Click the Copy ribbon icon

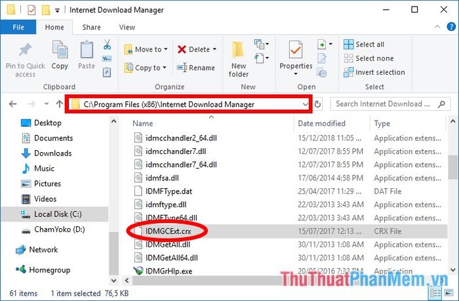(60, 49)
